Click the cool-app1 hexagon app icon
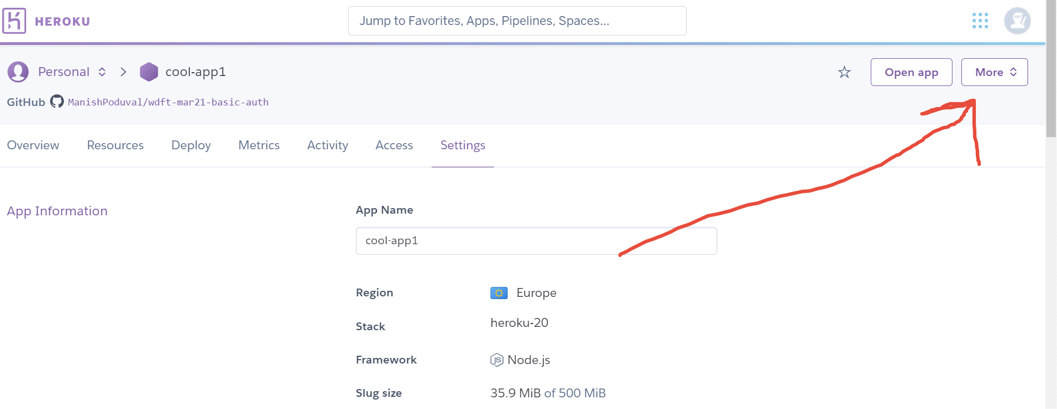The height and width of the screenshot is (409, 1057). coord(149,72)
